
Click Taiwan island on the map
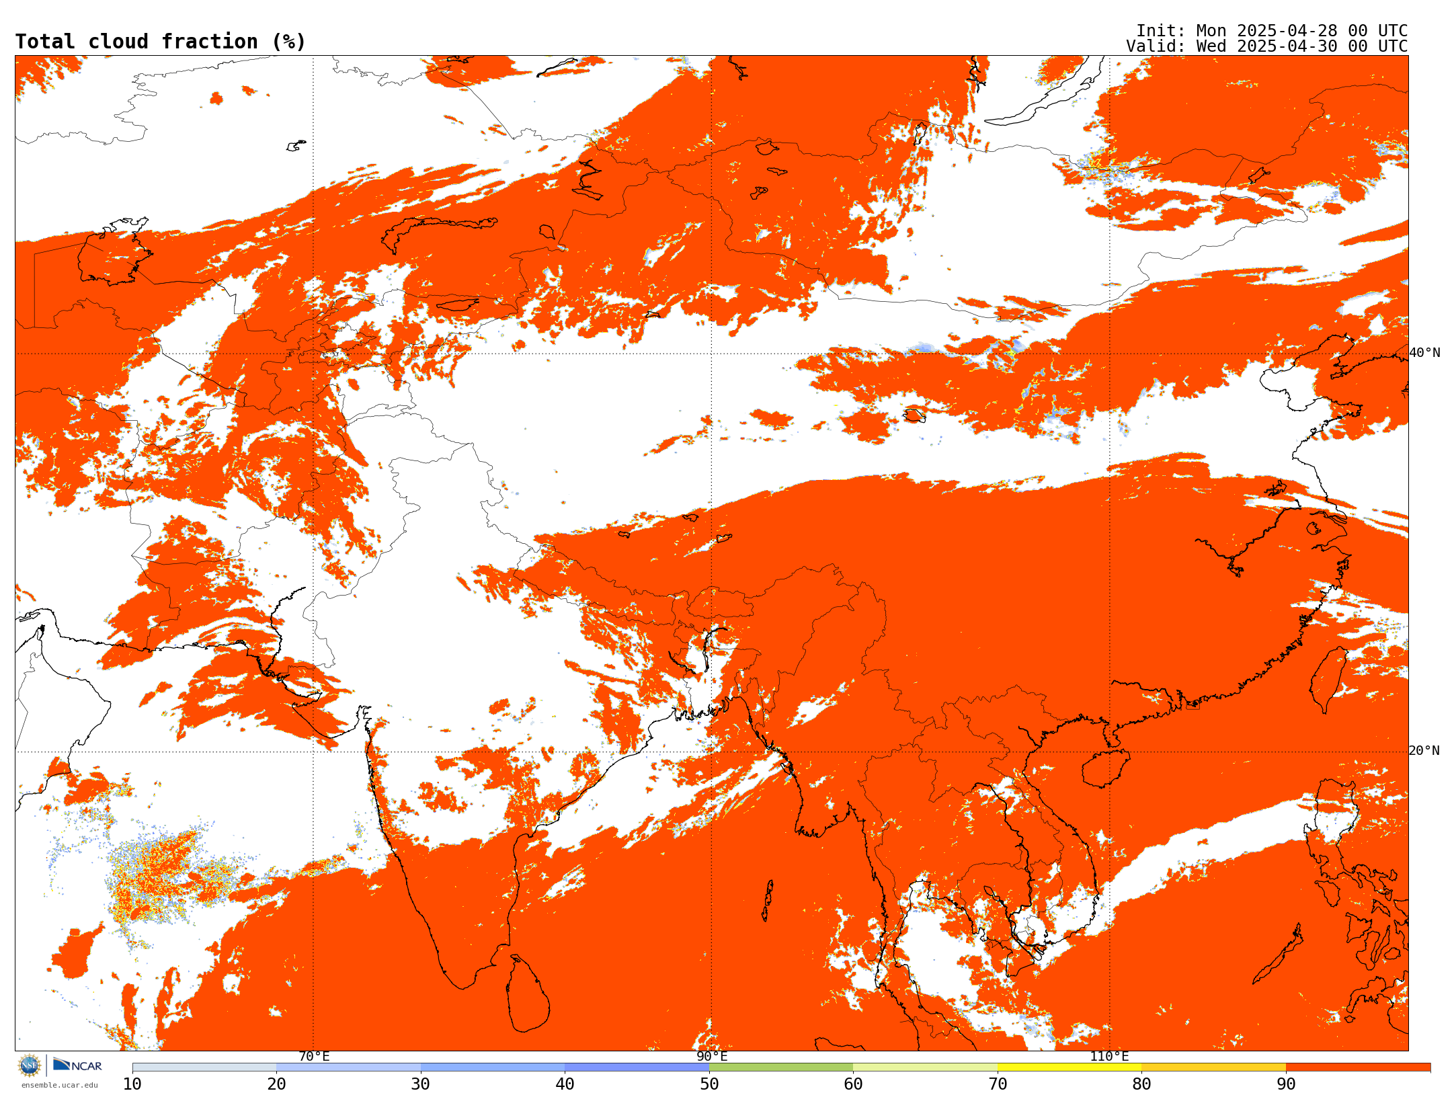point(1328,680)
